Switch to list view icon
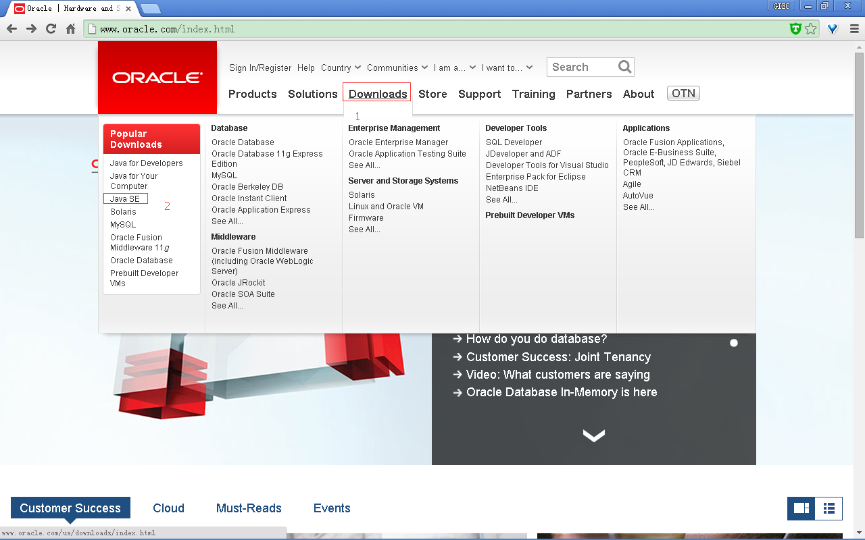Viewport: 865px width, 540px height. coord(829,508)
